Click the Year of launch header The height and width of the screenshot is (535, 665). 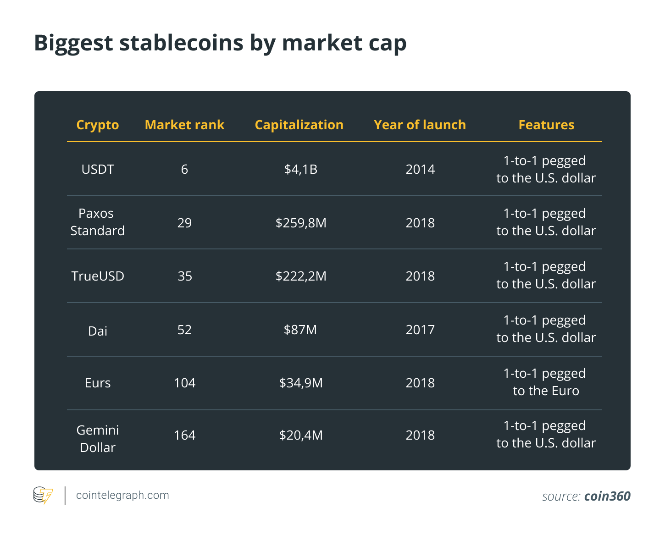pyautogui.click(x=420, y=125)
